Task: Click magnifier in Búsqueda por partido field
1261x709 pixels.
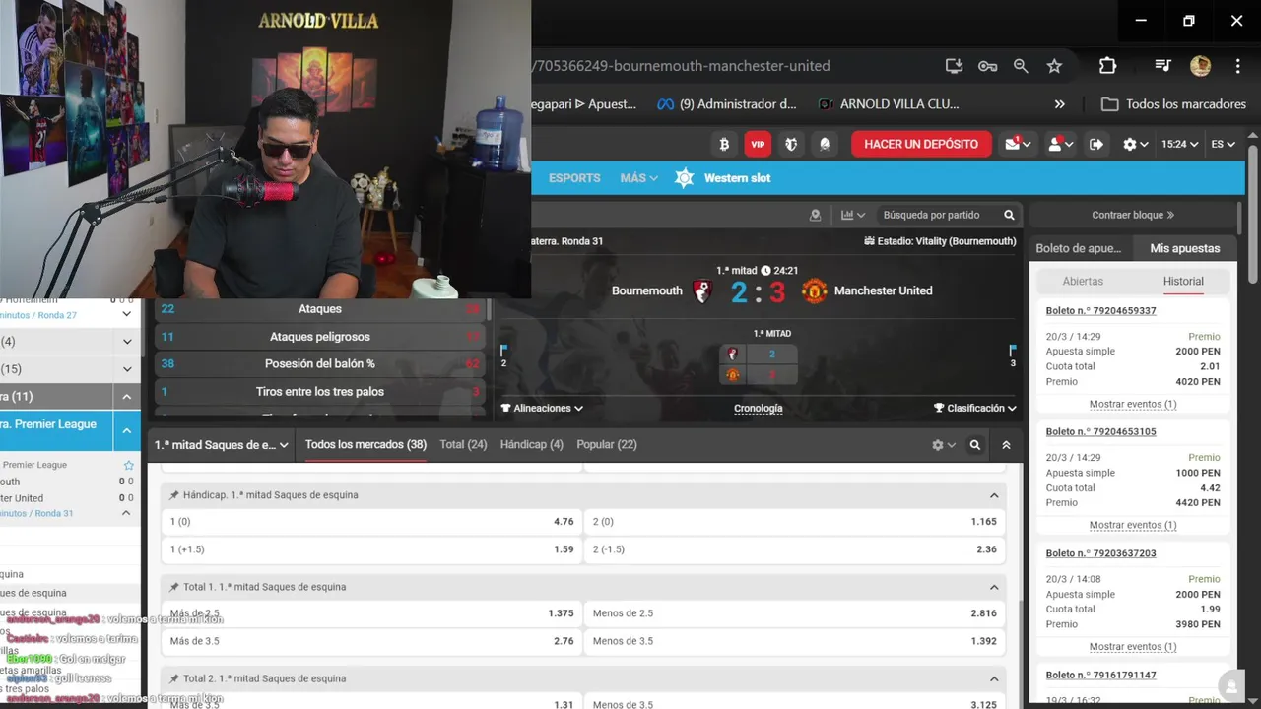Action: 1009,215
